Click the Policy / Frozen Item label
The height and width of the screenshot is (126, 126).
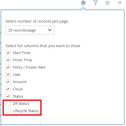[x=29, y=67]
